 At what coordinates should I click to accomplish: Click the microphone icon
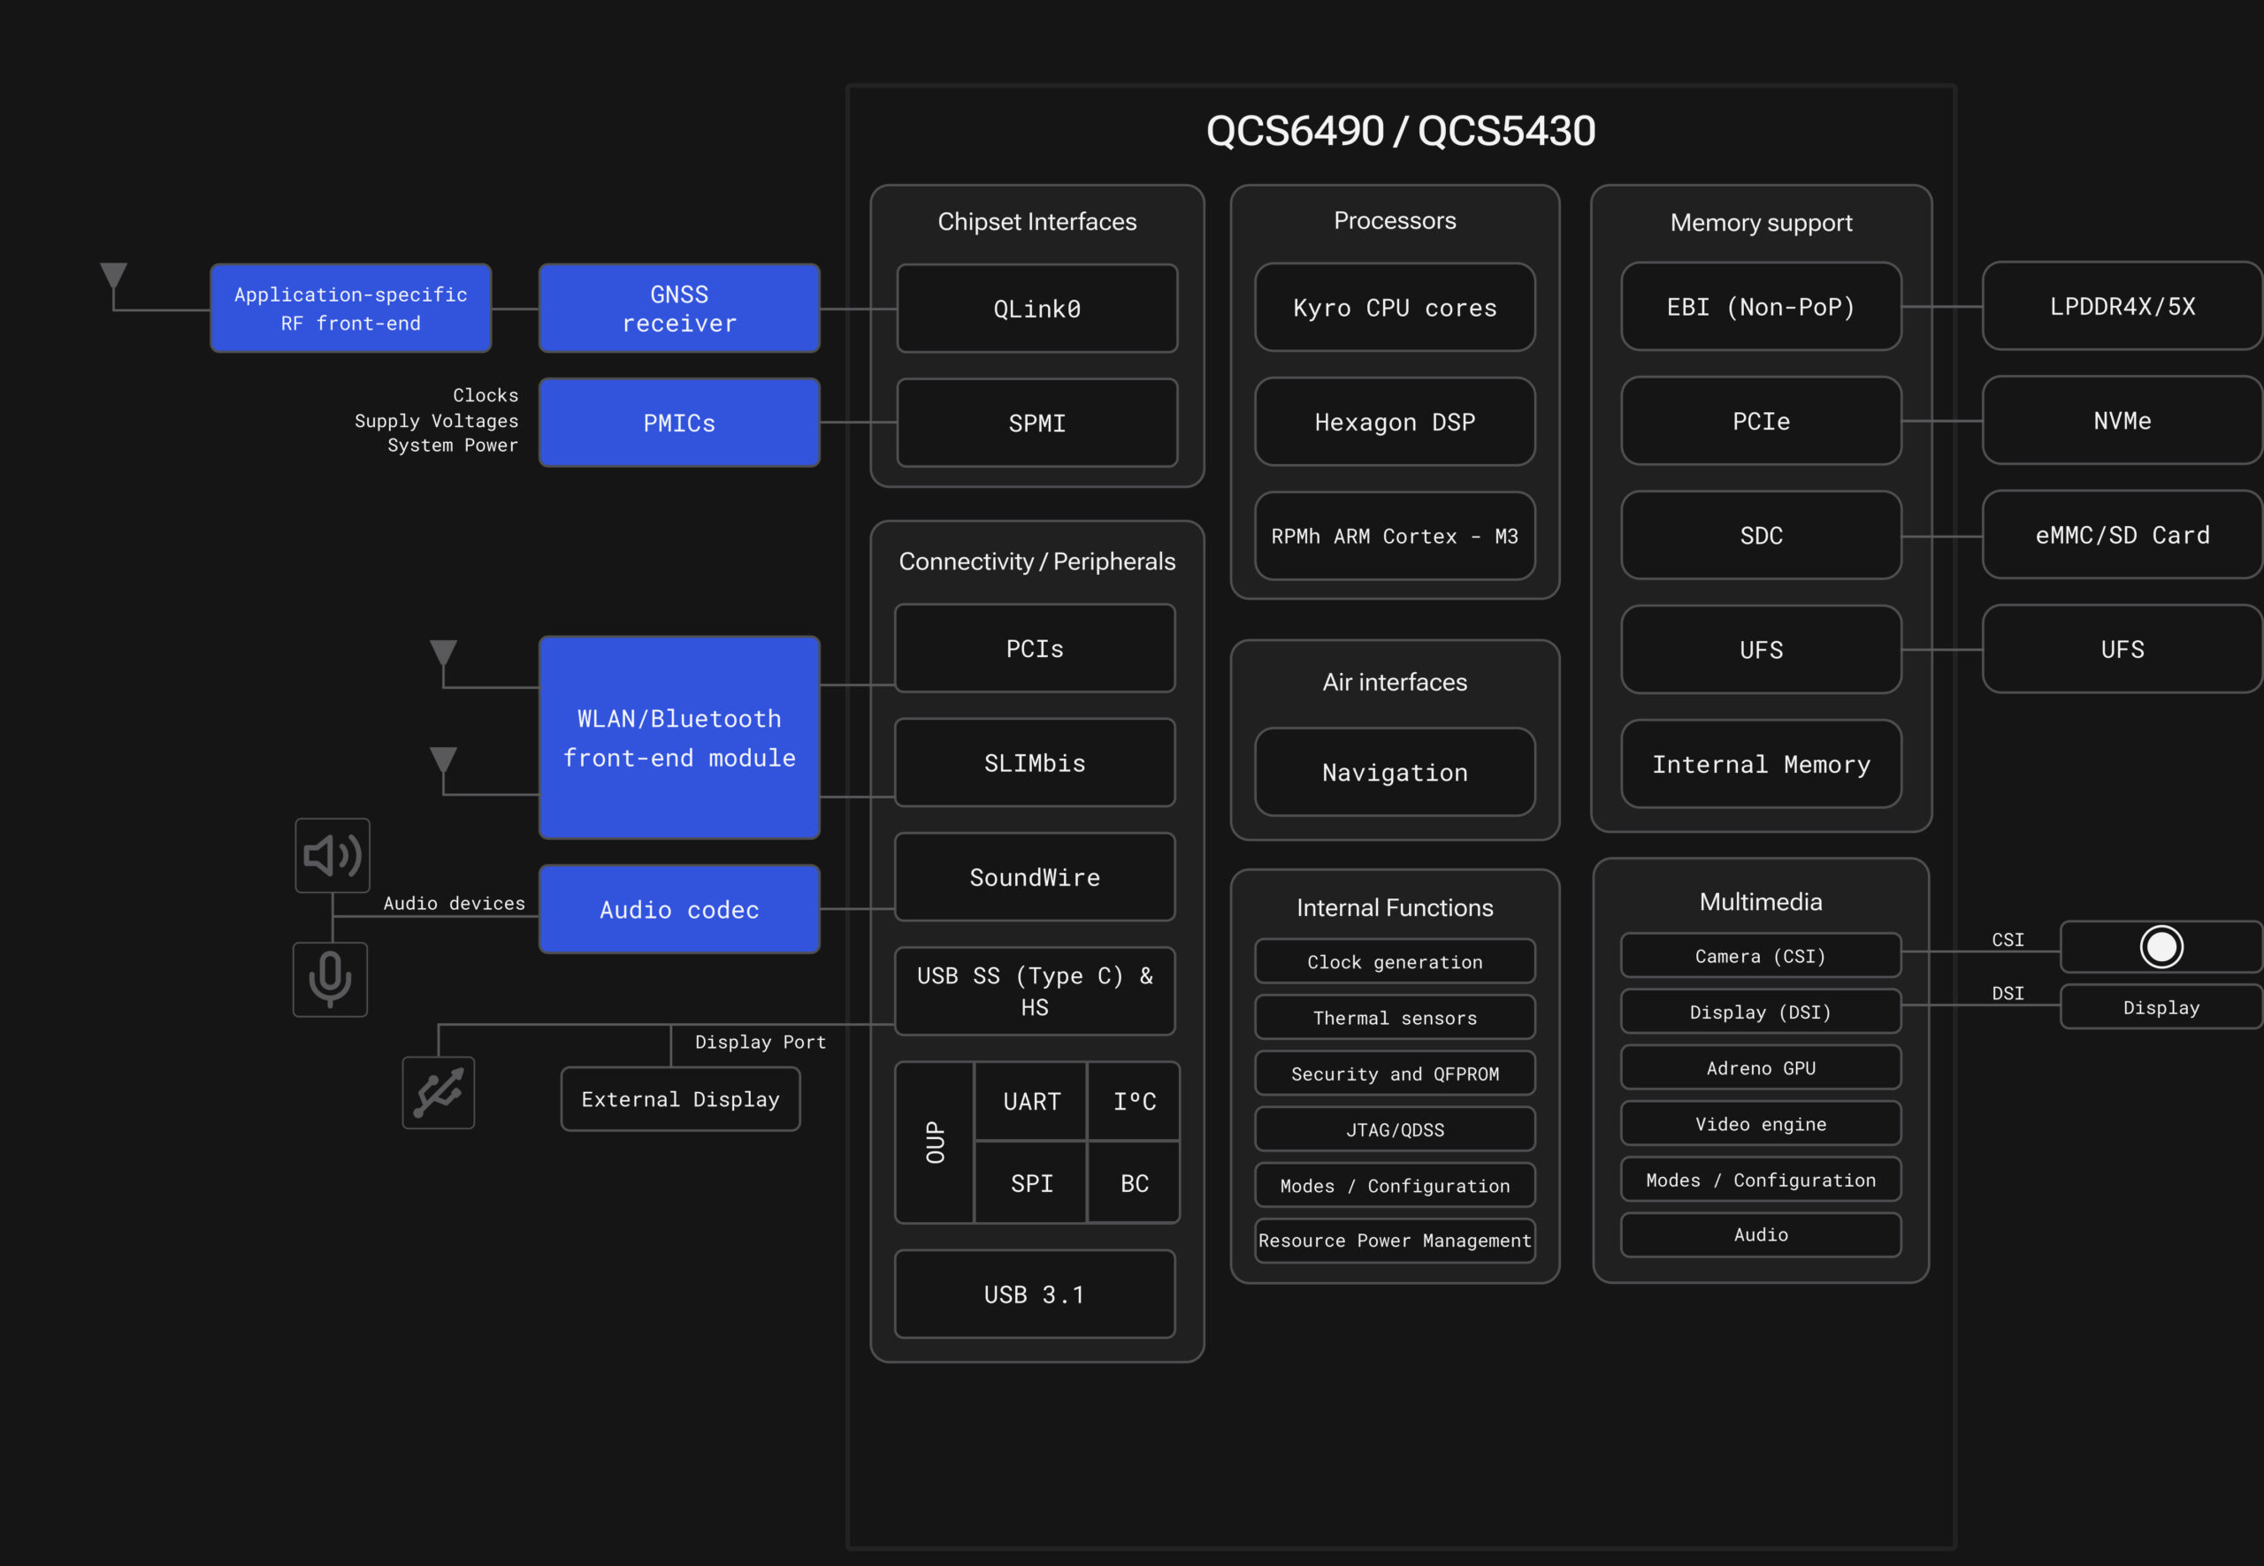(331, 979)
